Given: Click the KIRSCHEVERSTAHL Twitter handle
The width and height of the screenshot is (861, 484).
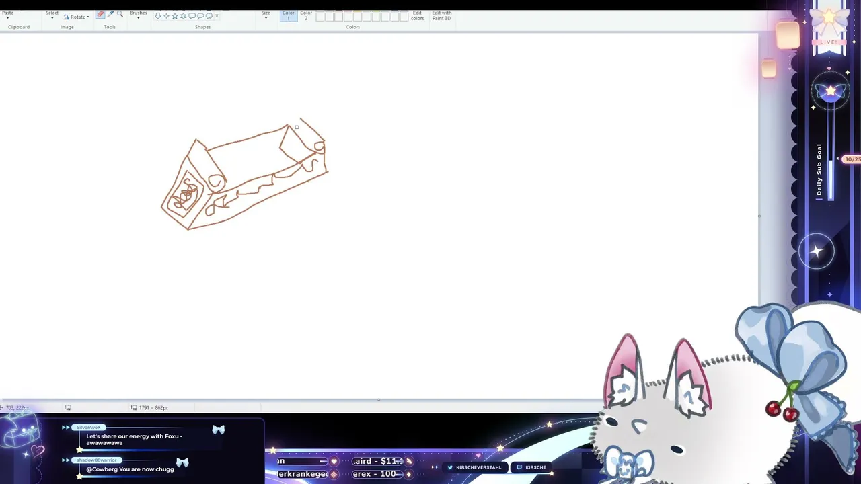Looking at the screenshot, I should [x=479, y=467].
